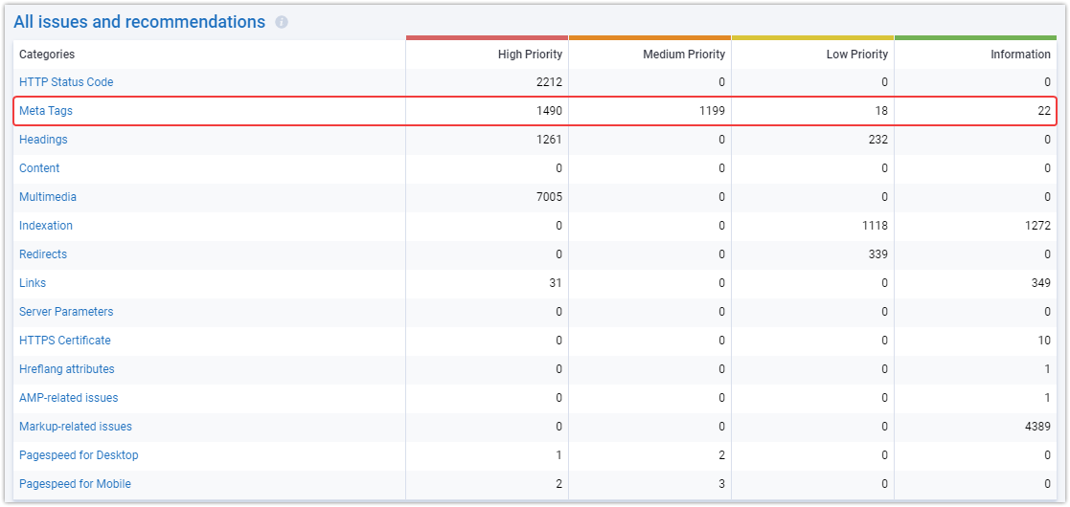Open the AMP-related issues category
Viewport: 1070px width, 507px height.
coord(68,397)
